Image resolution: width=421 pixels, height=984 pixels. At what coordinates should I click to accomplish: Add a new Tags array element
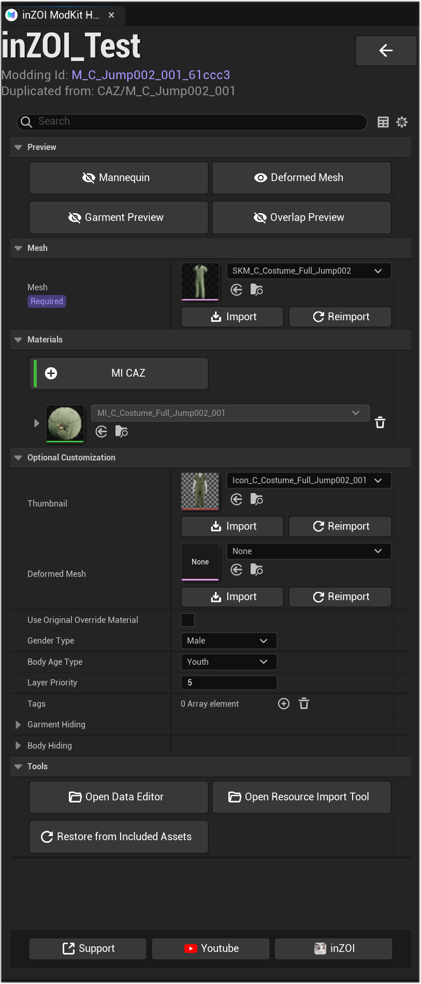tap(284, 704)
